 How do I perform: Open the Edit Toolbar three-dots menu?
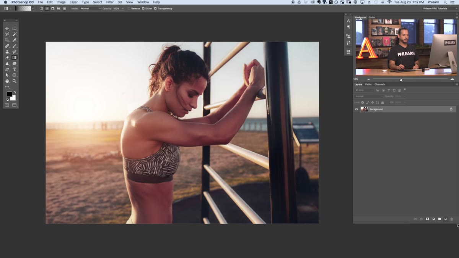[x=7, y=87]
